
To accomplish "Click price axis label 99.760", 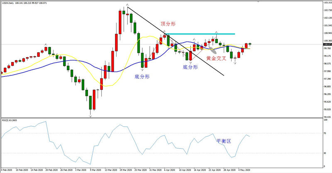I will click(x=327, y=48).
